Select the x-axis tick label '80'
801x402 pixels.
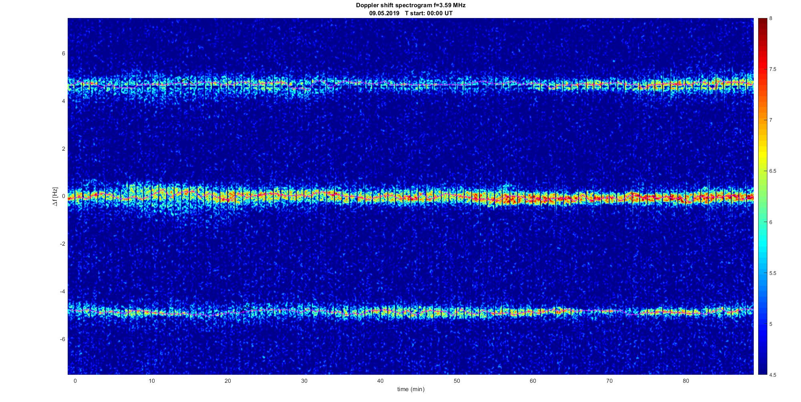[686, 381]
